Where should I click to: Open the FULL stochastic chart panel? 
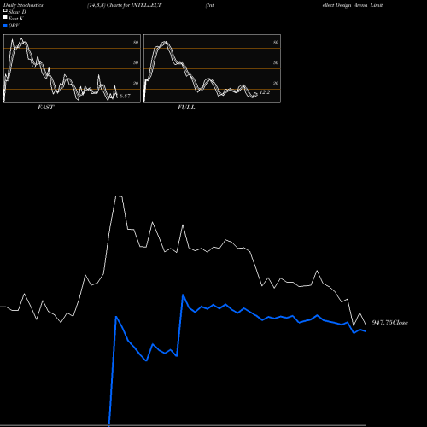pyautogui.click(x=212, y=68)
